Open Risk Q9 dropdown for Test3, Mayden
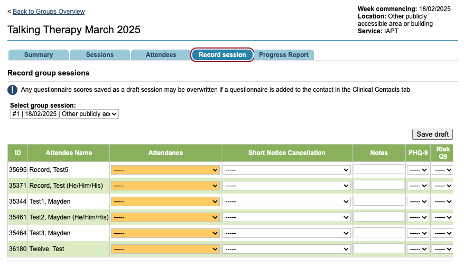Viewport: 464px width, 269px height. (x=442, y=233)
